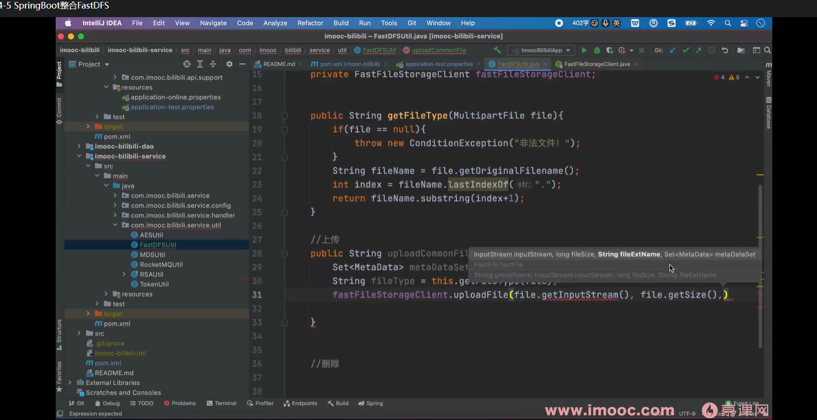Screen dimensions: 817x420
Task: Open the Endpoints tool window button
Action: 300,403
